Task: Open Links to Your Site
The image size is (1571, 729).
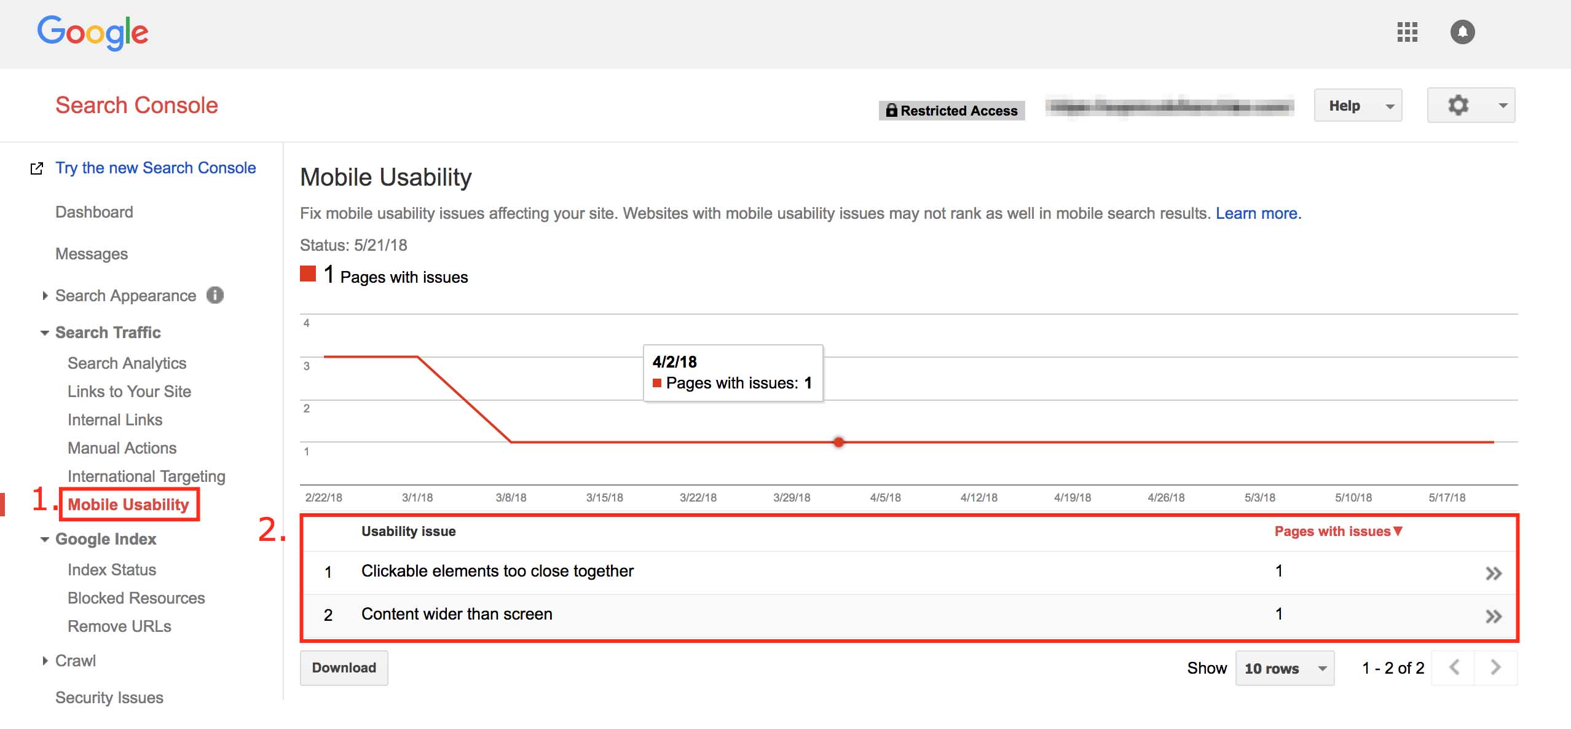Action: point(129,392)
